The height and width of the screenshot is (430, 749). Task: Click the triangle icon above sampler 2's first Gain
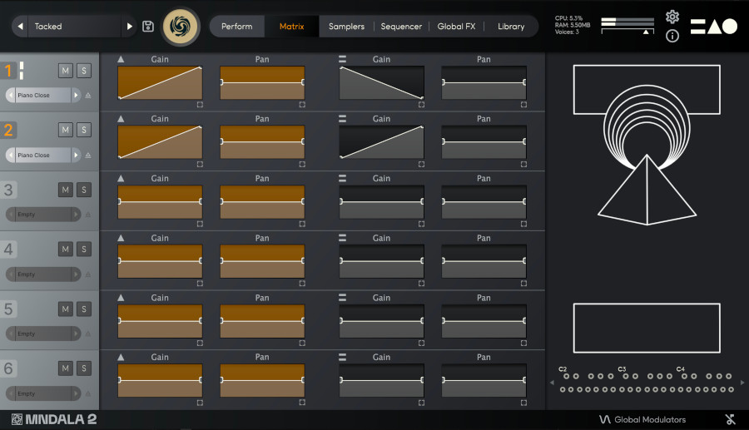point(121,119)
